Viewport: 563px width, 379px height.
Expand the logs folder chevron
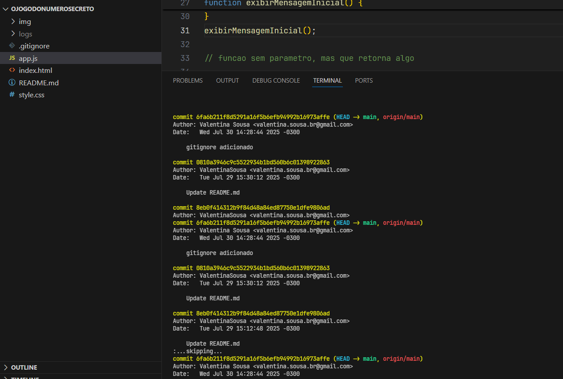[13, 34]
